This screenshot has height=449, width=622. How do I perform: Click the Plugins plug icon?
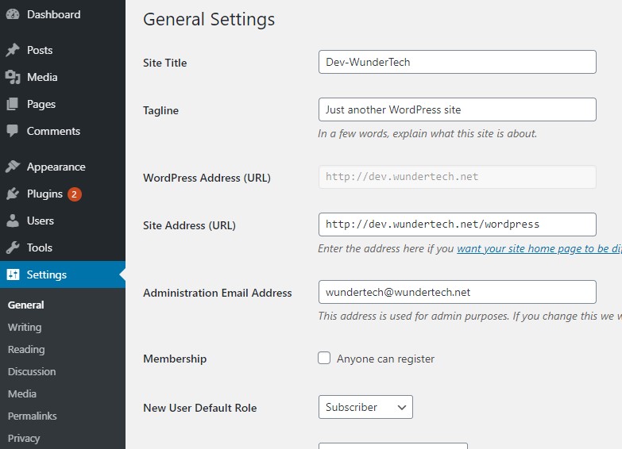(13, 194)
